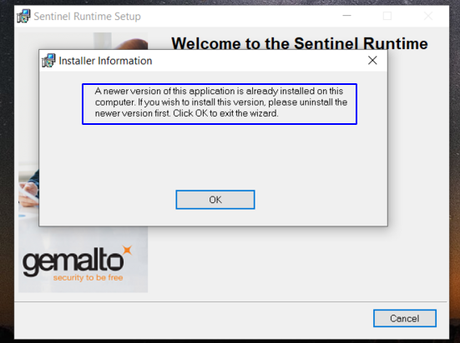The image size is (460, 343).
Task: Click the desktop wallpaper outside the setup window
Action: [x=454, y=176]
